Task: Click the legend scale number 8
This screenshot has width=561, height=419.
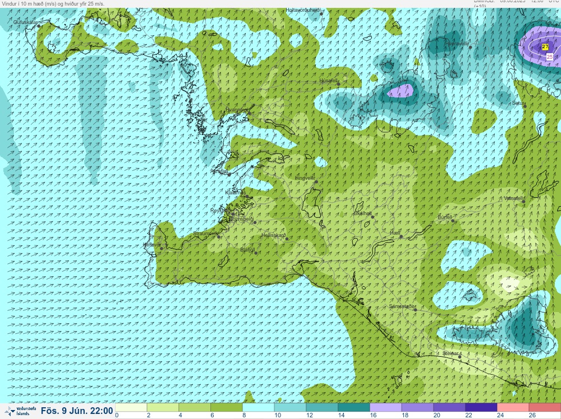Action: 244,416
